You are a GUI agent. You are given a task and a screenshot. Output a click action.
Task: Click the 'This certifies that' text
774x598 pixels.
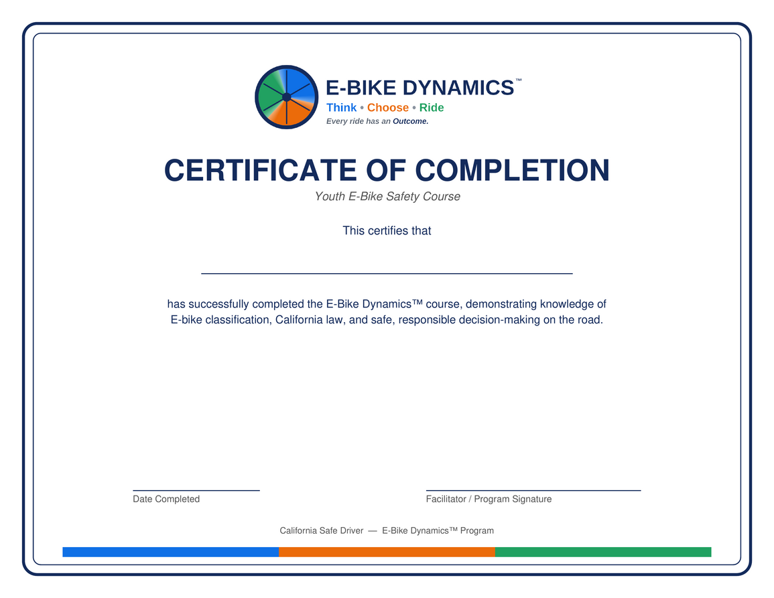click(x=387, y=230)
